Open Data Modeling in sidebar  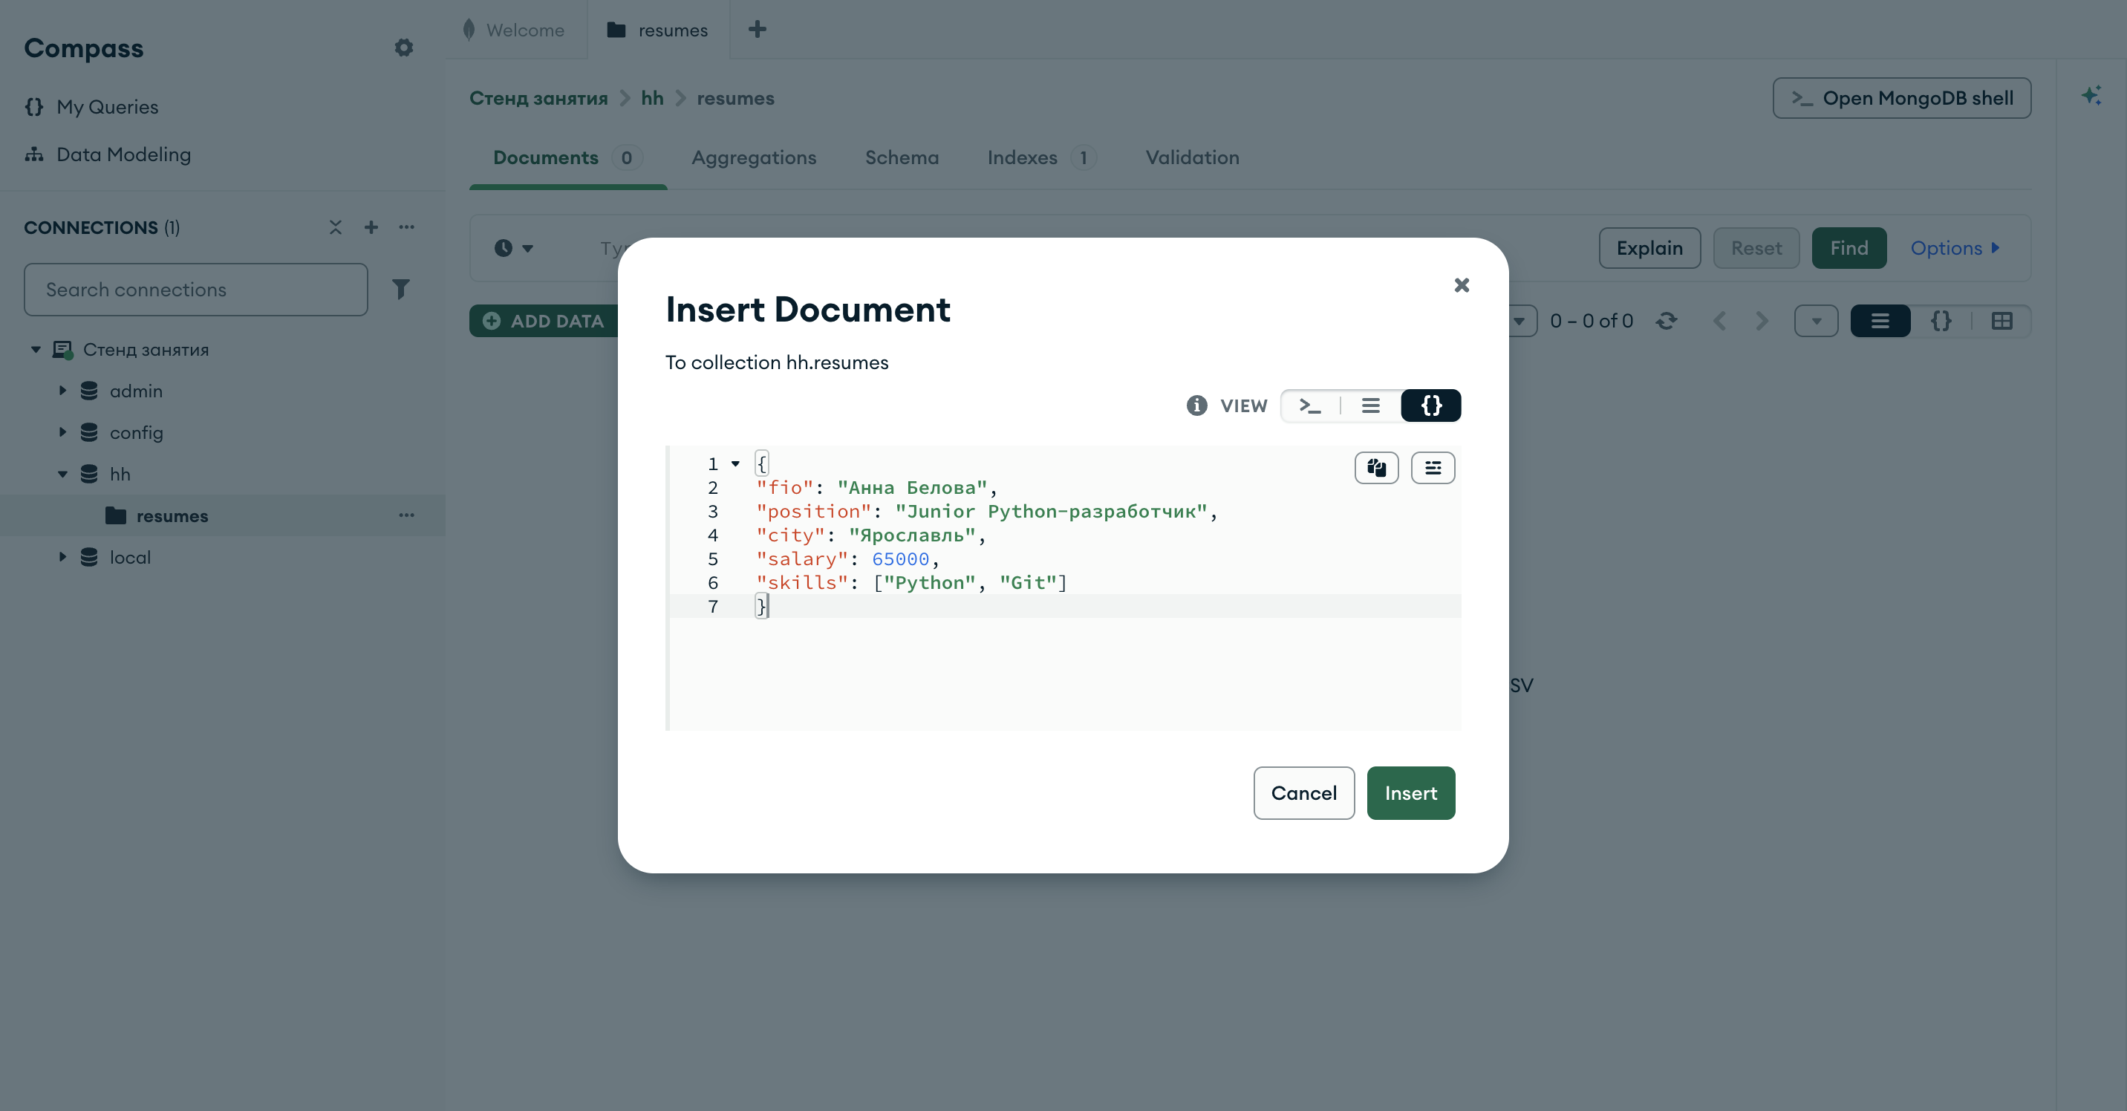(108, 154)
